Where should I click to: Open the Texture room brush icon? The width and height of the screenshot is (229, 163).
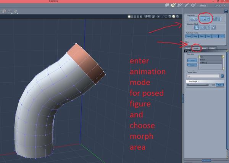coord(187,5)
